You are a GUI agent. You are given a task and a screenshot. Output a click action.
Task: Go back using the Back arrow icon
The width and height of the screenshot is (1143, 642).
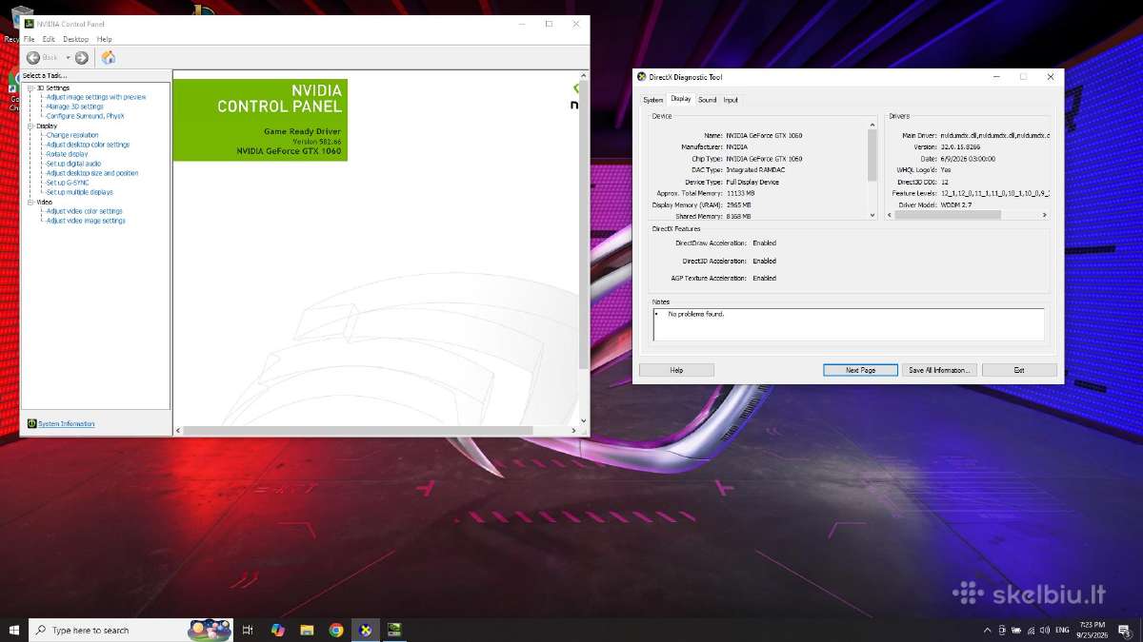tap(33, 58)
